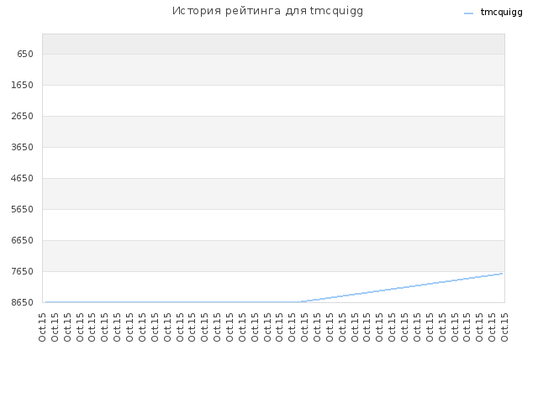Click the 650 y-axis label
The width and height of the screenshot is (538, 403).
[x=25, y=54]
